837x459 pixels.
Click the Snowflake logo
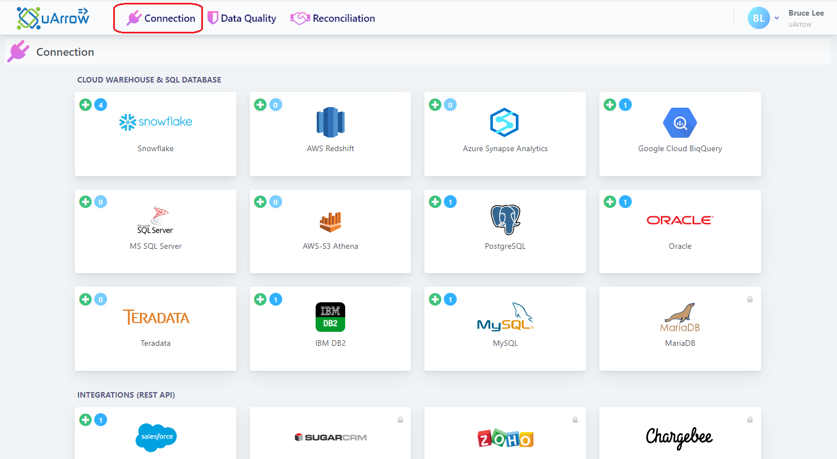[x=156, y=122]
